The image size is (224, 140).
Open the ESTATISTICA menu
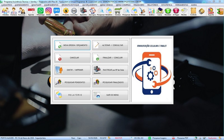pyautogui.click(x=167, y=5)
